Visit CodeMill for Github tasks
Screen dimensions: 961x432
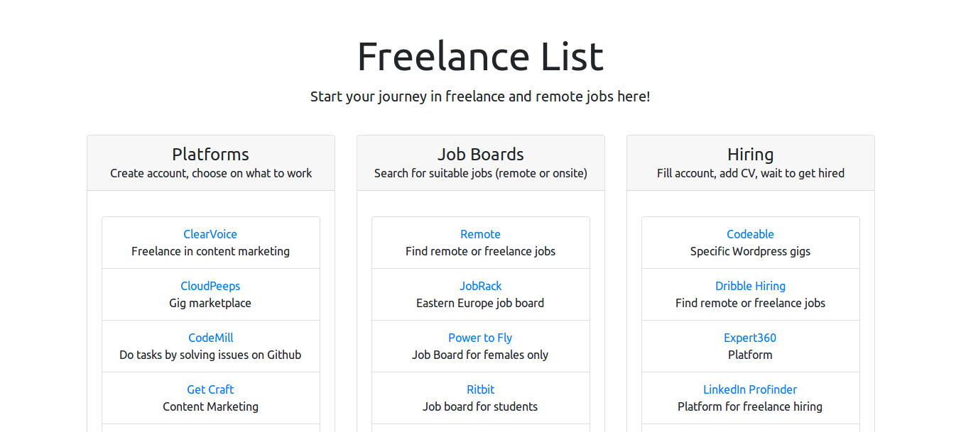point(210,338)
